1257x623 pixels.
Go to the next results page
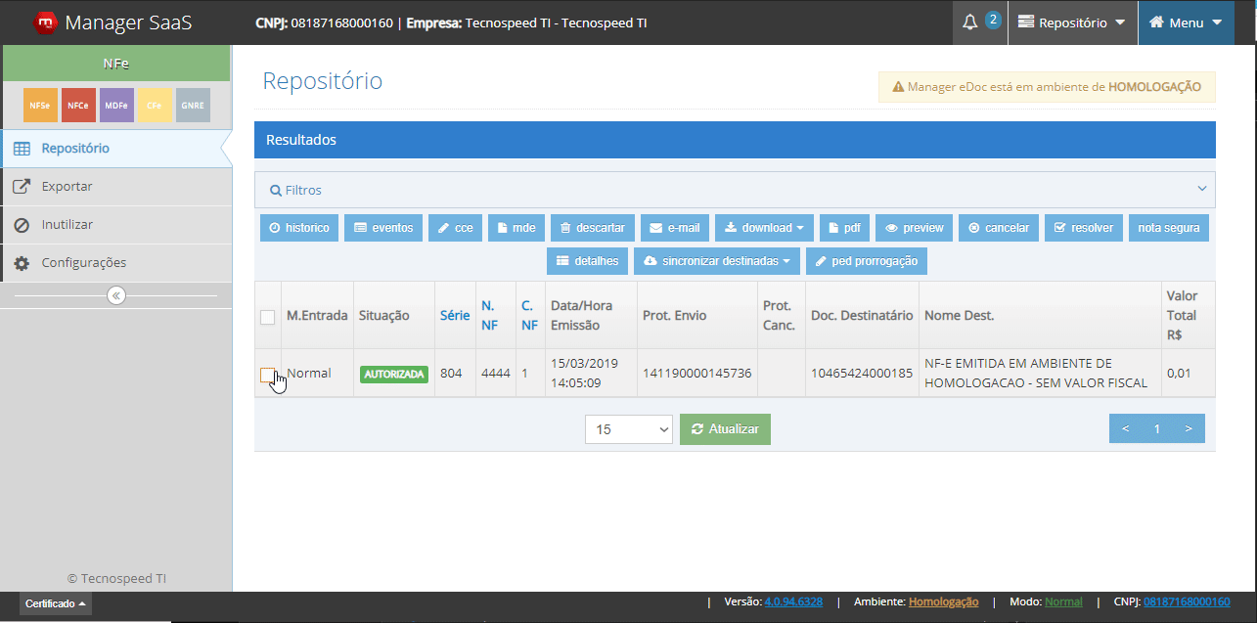1189,428
